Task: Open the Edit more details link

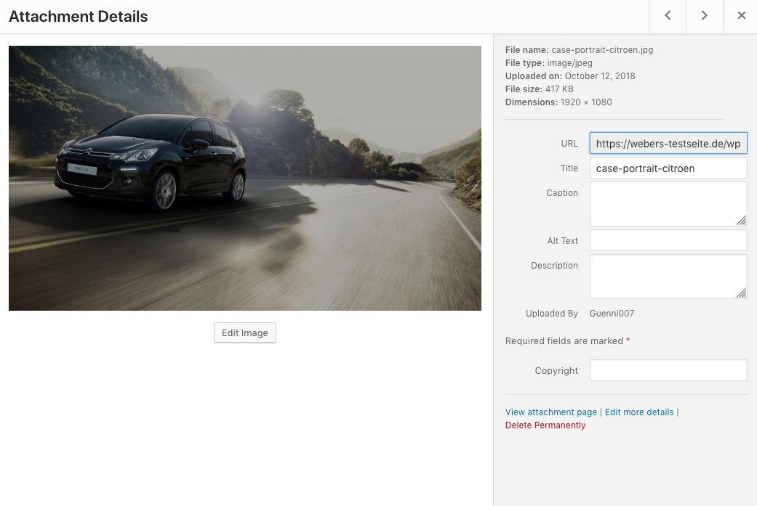Action: click(639, 412)
